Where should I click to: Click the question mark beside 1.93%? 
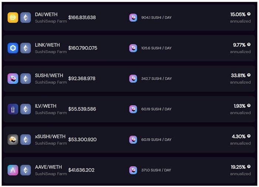(x=249, y=106)
